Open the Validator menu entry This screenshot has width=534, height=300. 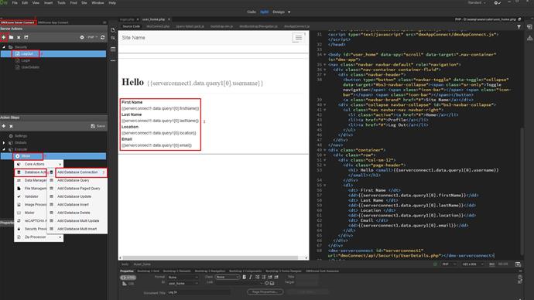pyautogui.click(x=31, y=196)
